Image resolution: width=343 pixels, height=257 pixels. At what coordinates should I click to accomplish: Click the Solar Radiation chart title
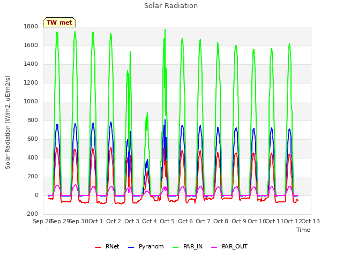pyautogui.click(x=171, y=6)
